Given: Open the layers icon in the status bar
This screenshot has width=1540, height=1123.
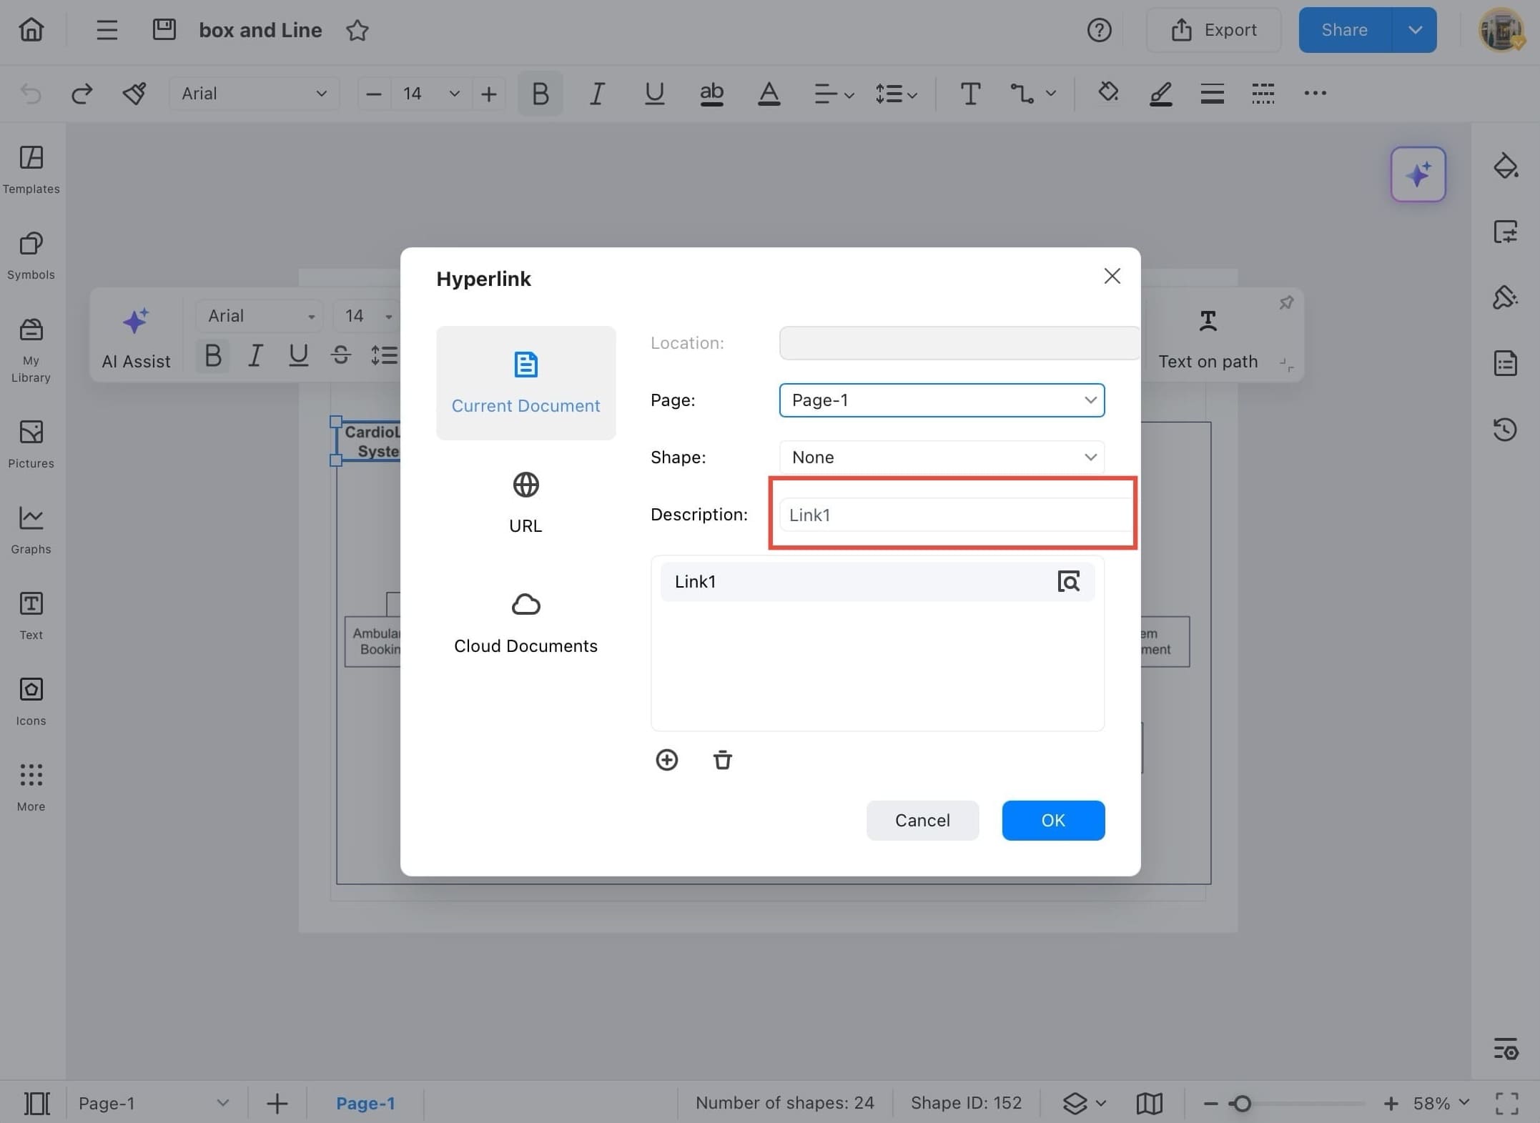Looking at the screenshot, I should point(1075,1103).
